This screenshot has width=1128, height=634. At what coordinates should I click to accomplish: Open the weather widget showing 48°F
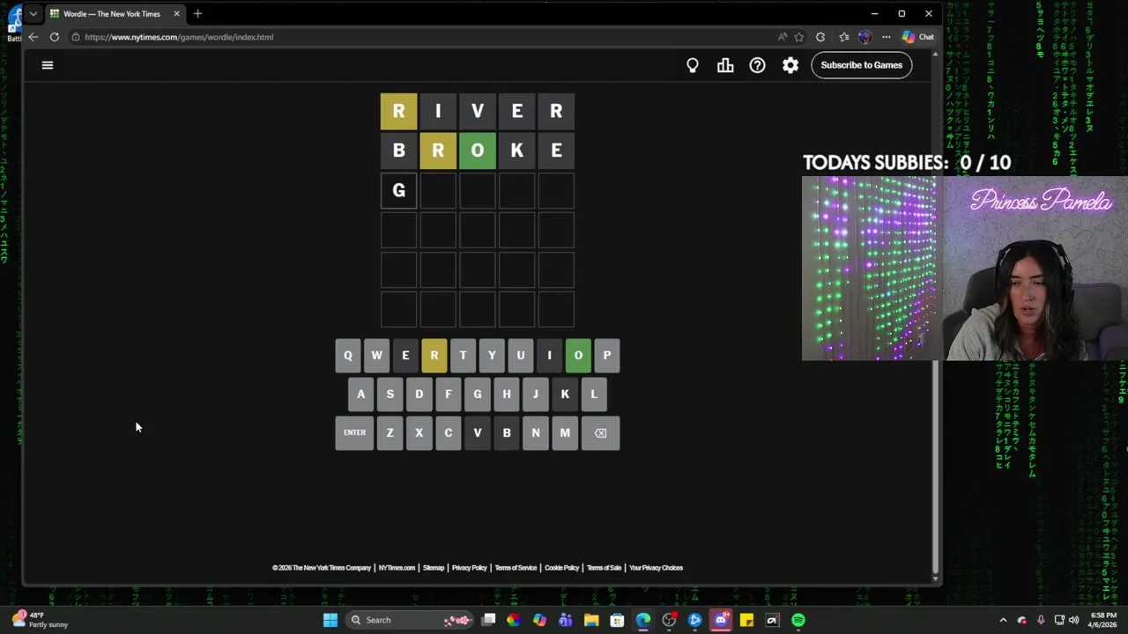click(x=40, y=620)
